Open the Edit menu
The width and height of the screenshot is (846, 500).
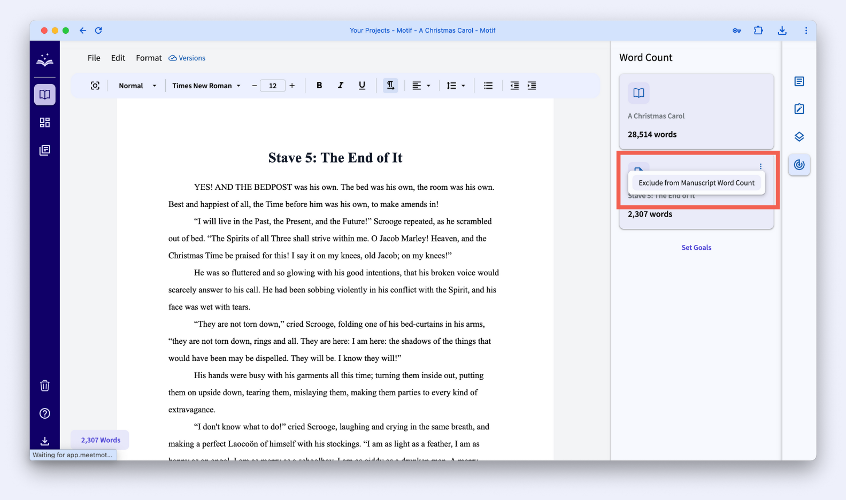tap(118, 58)
